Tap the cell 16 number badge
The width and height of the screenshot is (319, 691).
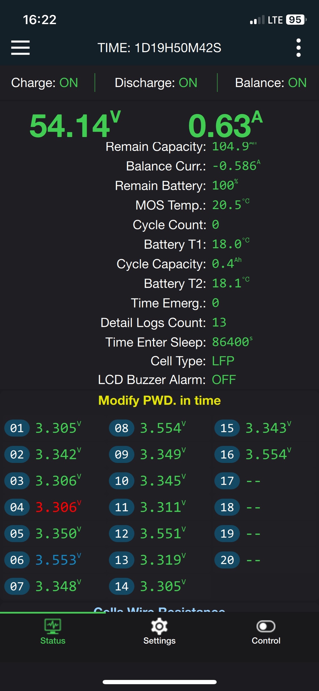click(227, 454)
